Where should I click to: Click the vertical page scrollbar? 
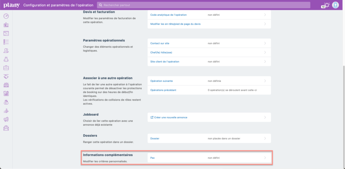pyautogui.click(x=343, y=112)
